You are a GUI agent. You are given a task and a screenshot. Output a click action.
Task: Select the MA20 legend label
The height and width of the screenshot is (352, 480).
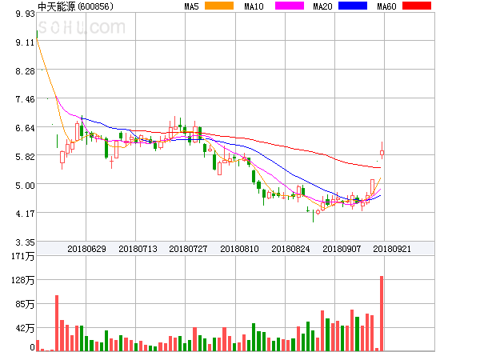tap(322, 6)
